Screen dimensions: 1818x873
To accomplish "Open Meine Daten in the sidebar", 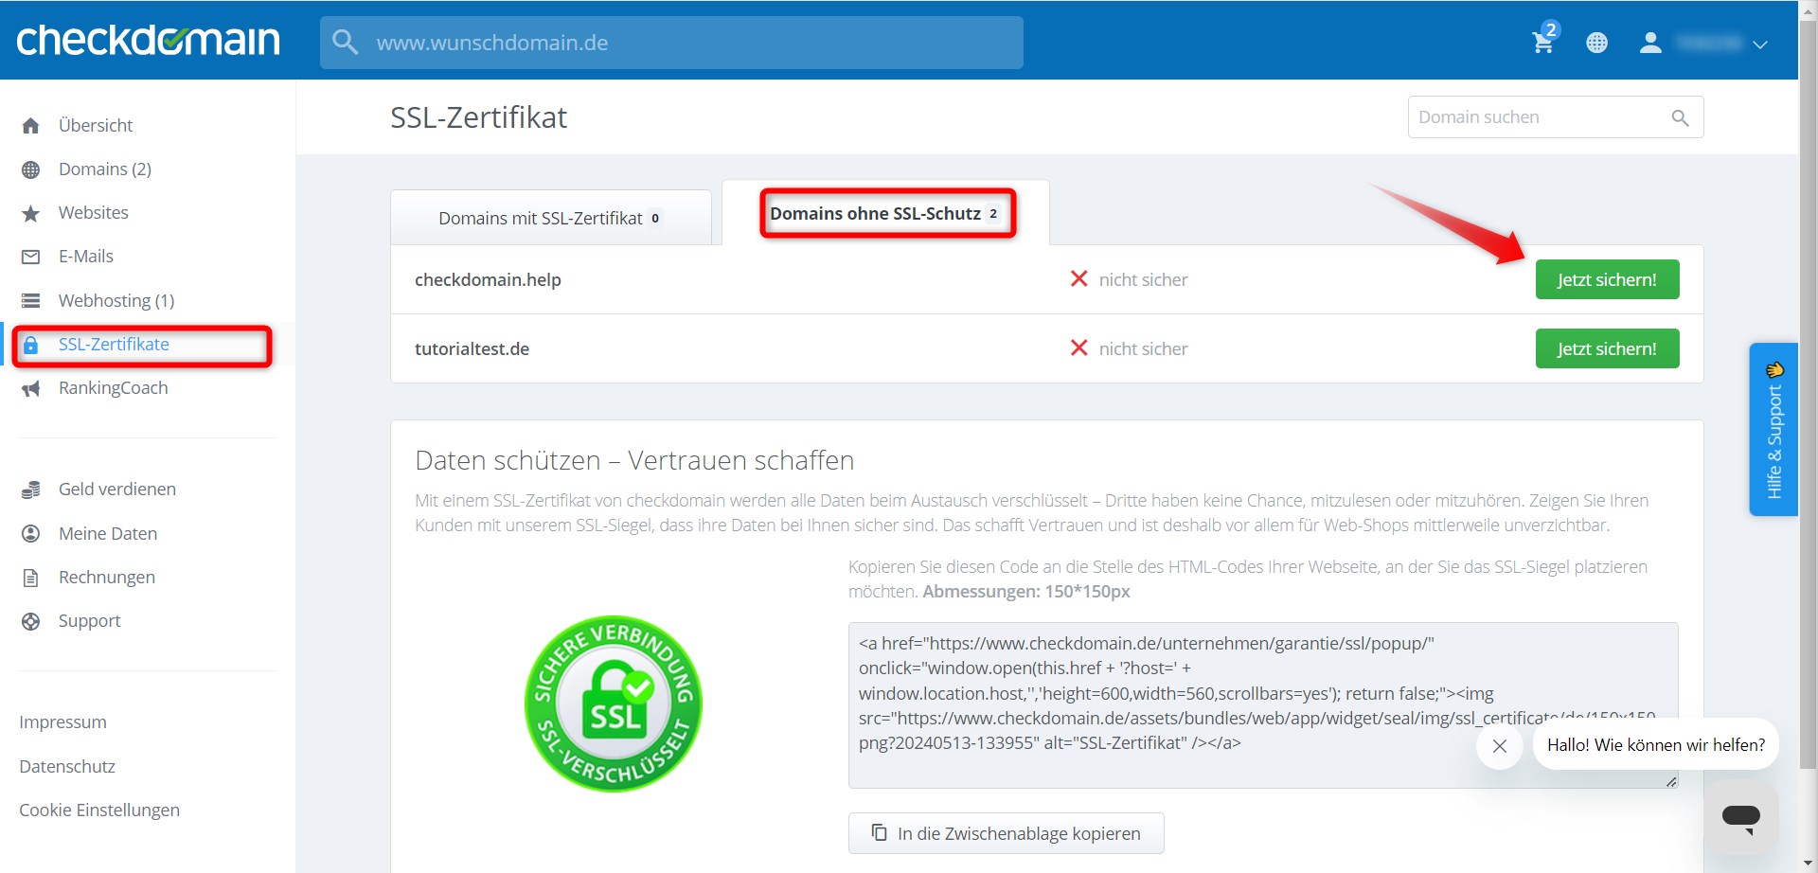I will click(108, 533).
